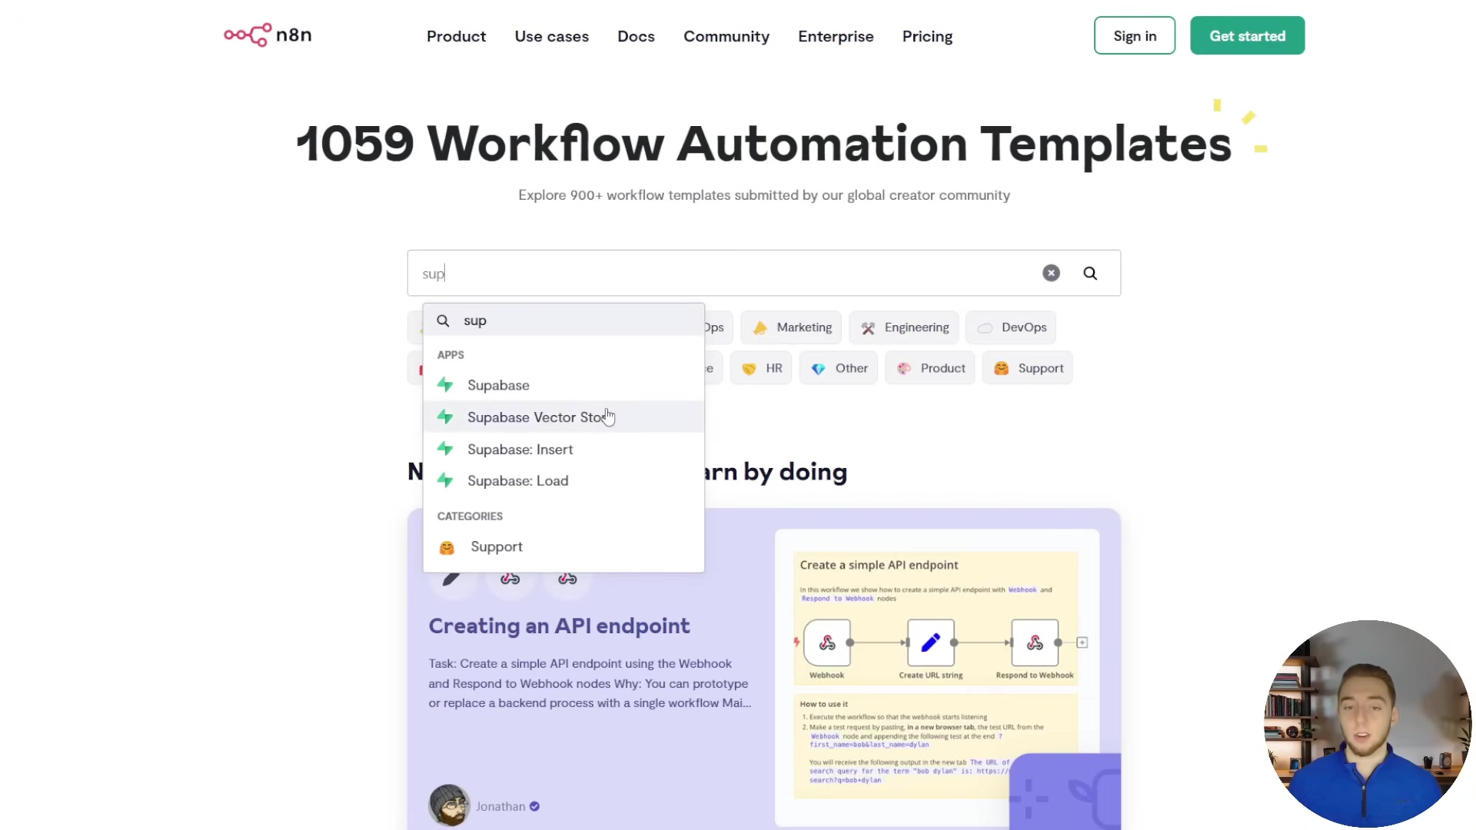Pick Supabase: Load from suggestions
The height and width of the screenshot is (830, 1476).
click(x=517, y=481)
